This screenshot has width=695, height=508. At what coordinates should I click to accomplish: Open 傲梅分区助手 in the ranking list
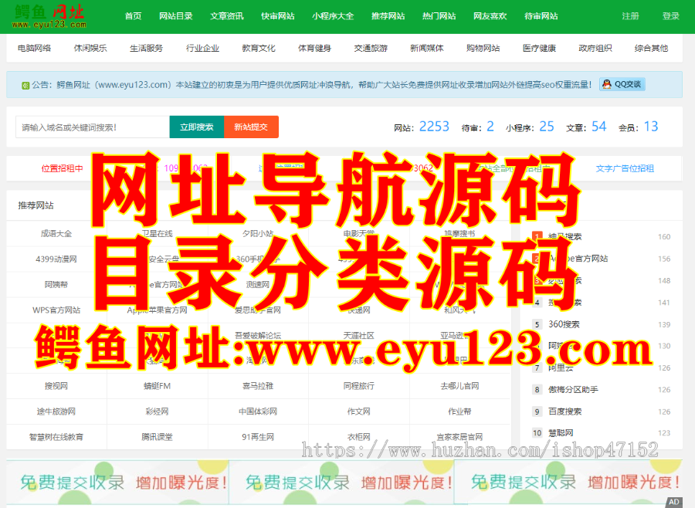pos(573,390)
